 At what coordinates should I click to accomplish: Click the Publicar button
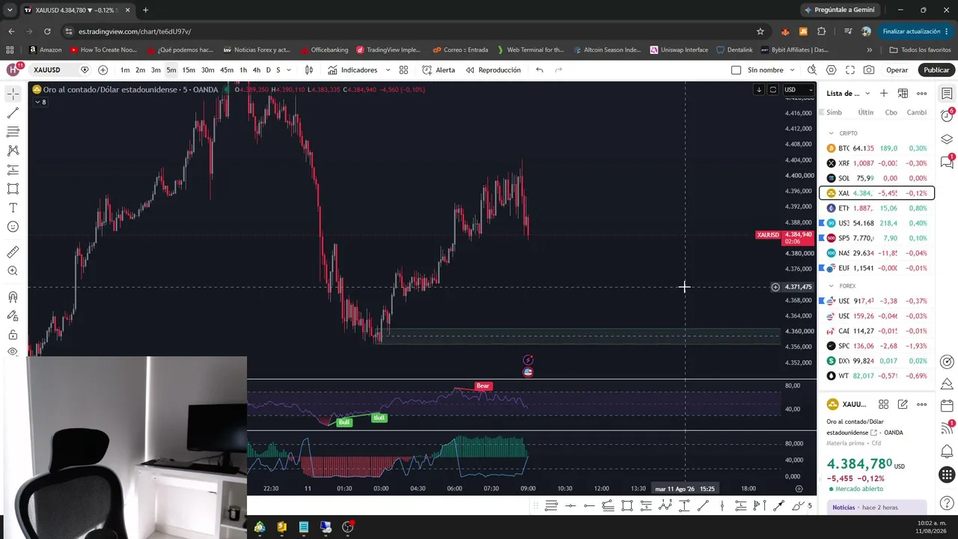[x=936, y=70]
